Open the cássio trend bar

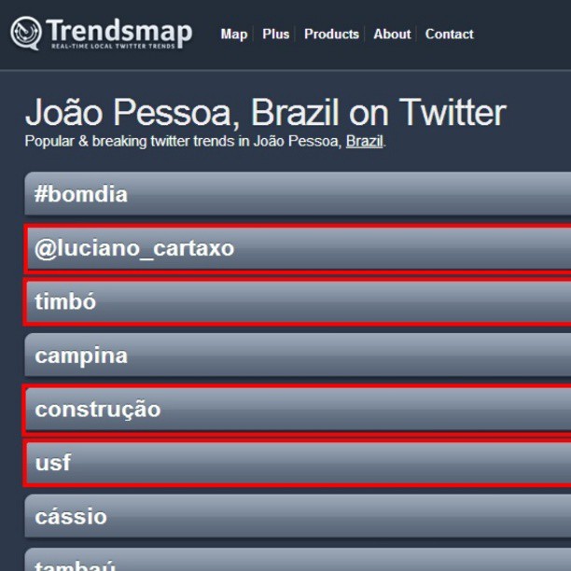click(x=298, y=516)
